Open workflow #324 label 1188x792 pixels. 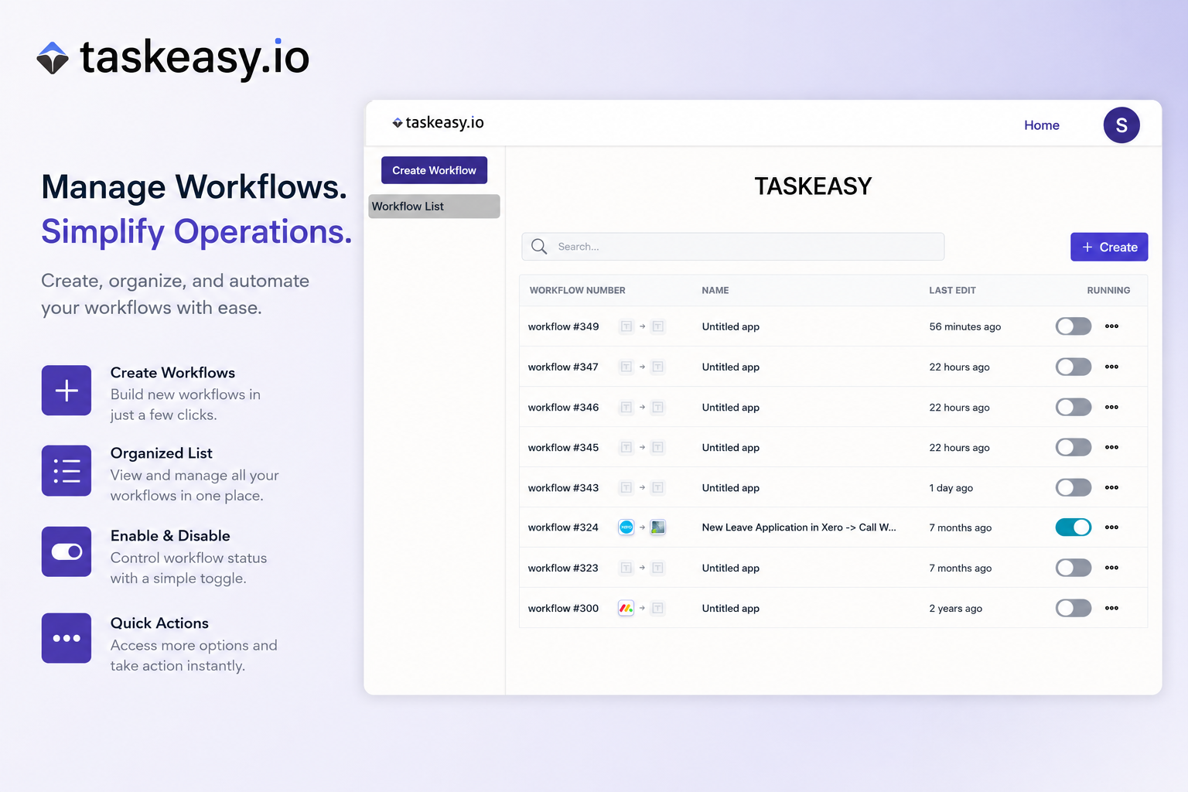click(563, 527)
